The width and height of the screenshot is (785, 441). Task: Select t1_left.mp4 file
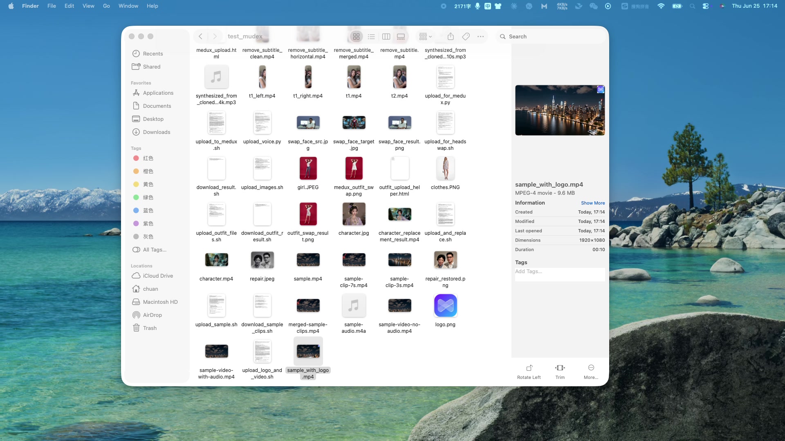pos(262,77)
